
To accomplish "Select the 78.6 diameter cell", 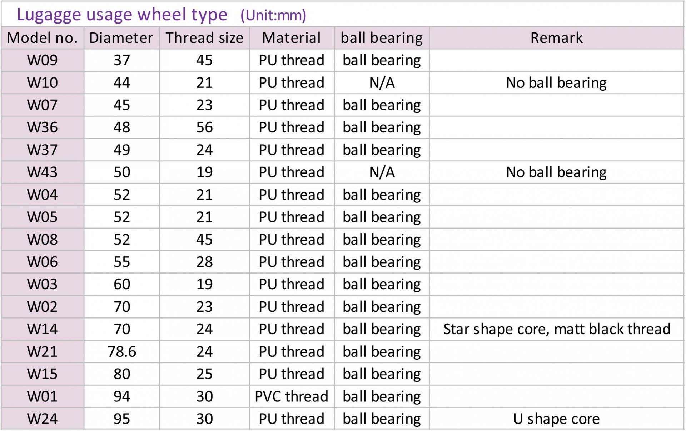I will (121, 351).
